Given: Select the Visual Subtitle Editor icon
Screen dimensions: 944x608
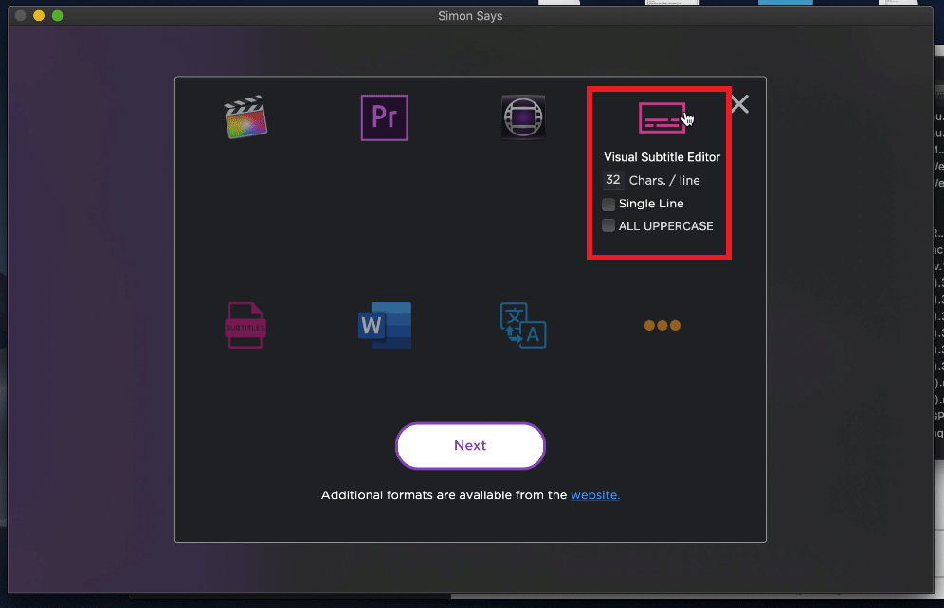Looking at the screenshot, I should coord(662,117).
